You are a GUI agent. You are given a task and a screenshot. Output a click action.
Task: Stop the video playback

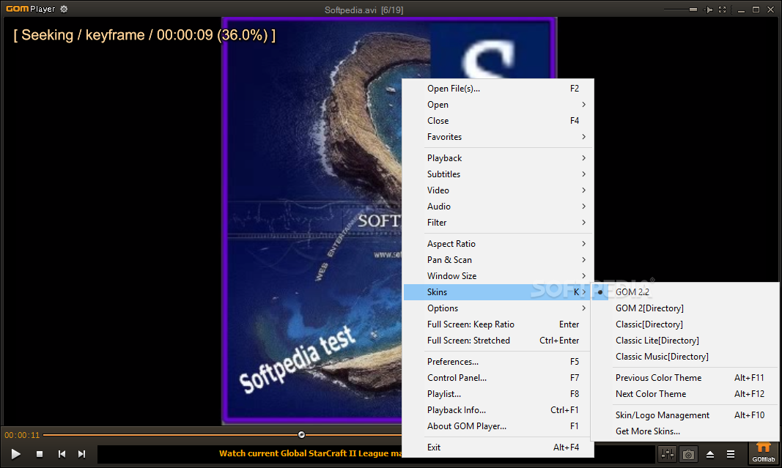click(x=40, y=454)
